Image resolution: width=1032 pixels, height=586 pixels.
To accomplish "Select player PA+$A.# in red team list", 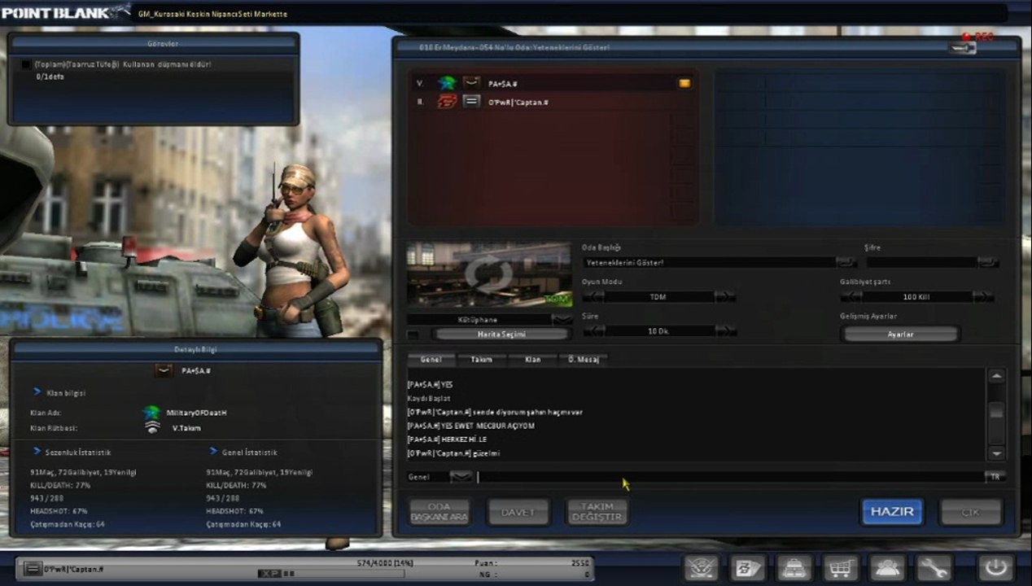I will click(x=553, y=83).
